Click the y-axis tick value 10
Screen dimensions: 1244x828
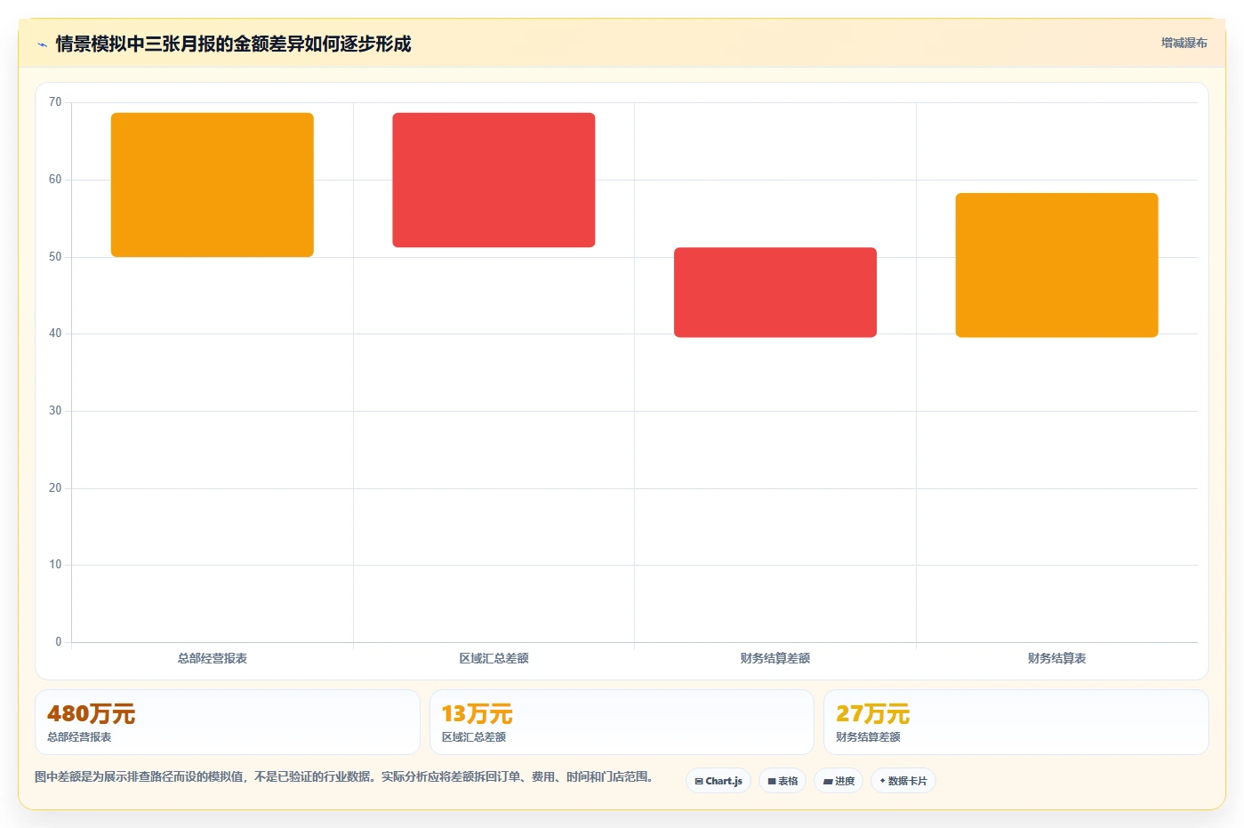point(55,565)
